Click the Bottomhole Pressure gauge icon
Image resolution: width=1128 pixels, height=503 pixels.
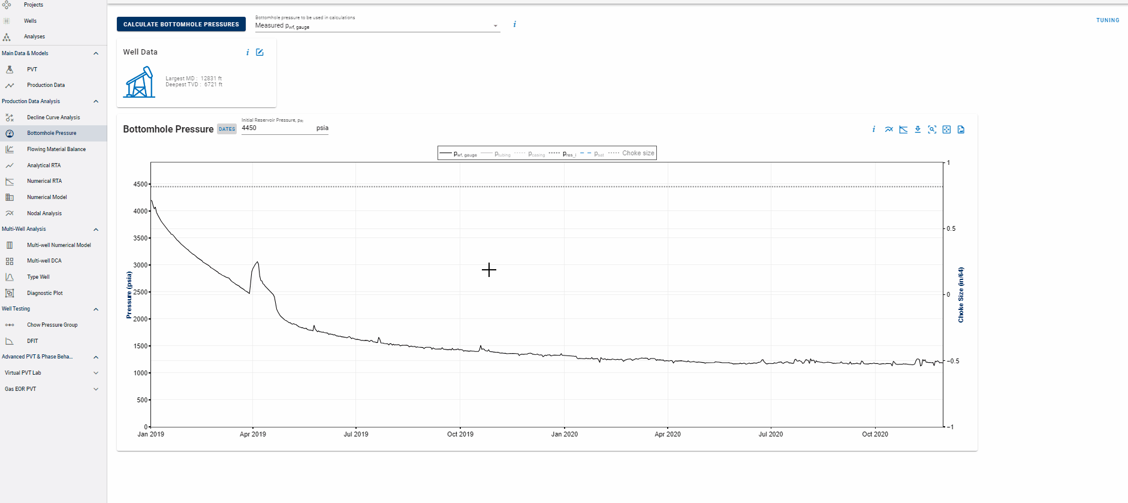10,133
